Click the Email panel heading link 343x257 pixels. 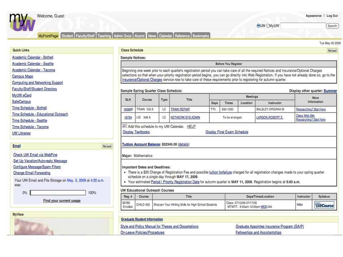pos(17,146)
